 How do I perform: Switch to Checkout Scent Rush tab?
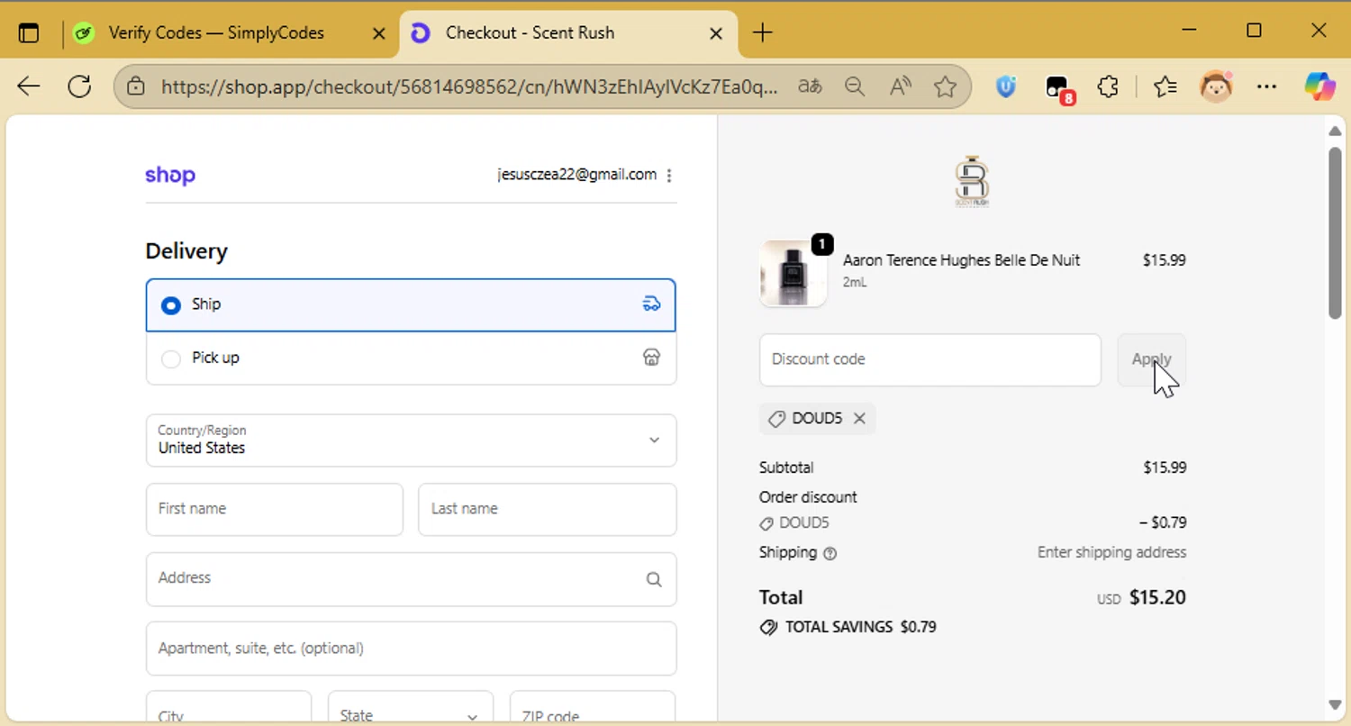(x=567, y=33)
